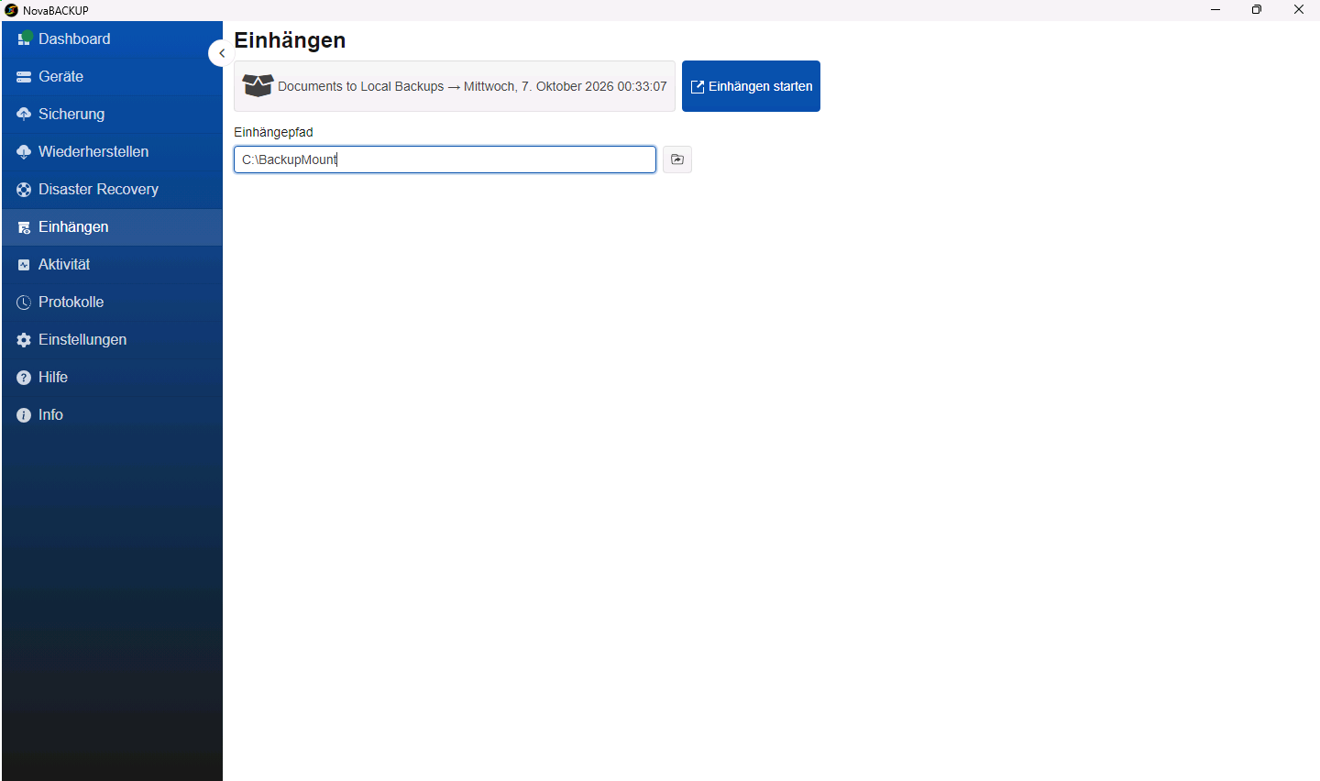Image resolution: width=1320 pixels, height=781 pixels.
Task: Click the NovaBACKUP logo in title bar
Action: [x=11, y=10]
